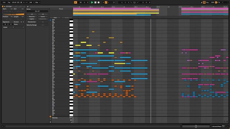This screenshot has width=230, height=129.
Task: Click the Velocity lane label
Action: coord(55,118)
